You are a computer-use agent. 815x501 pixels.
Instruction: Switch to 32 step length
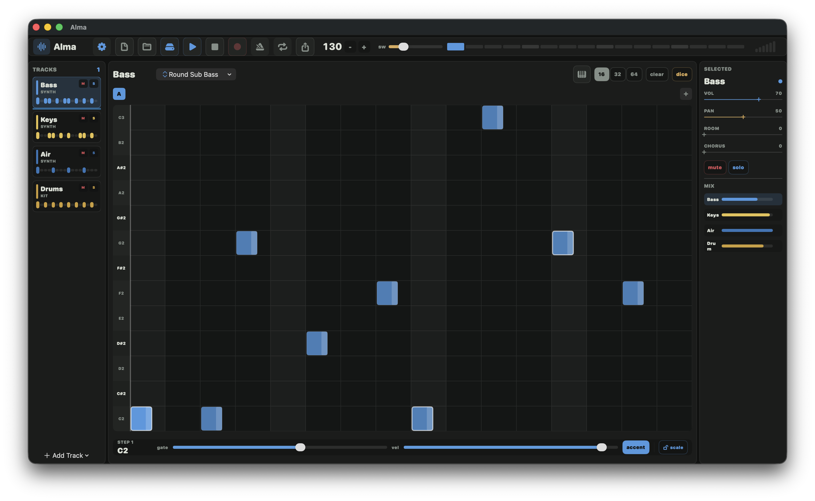click(617, 74)
